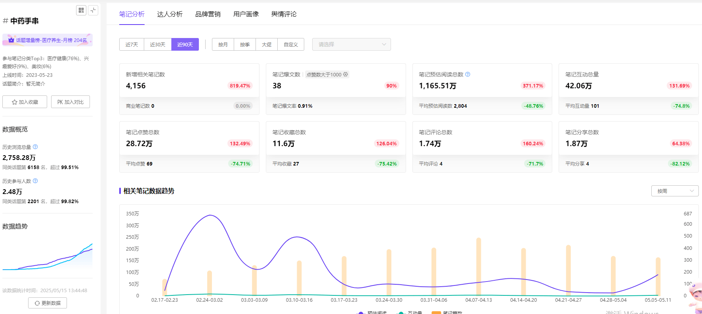Click the 28.72万 likes total value

tap(139, 144)
